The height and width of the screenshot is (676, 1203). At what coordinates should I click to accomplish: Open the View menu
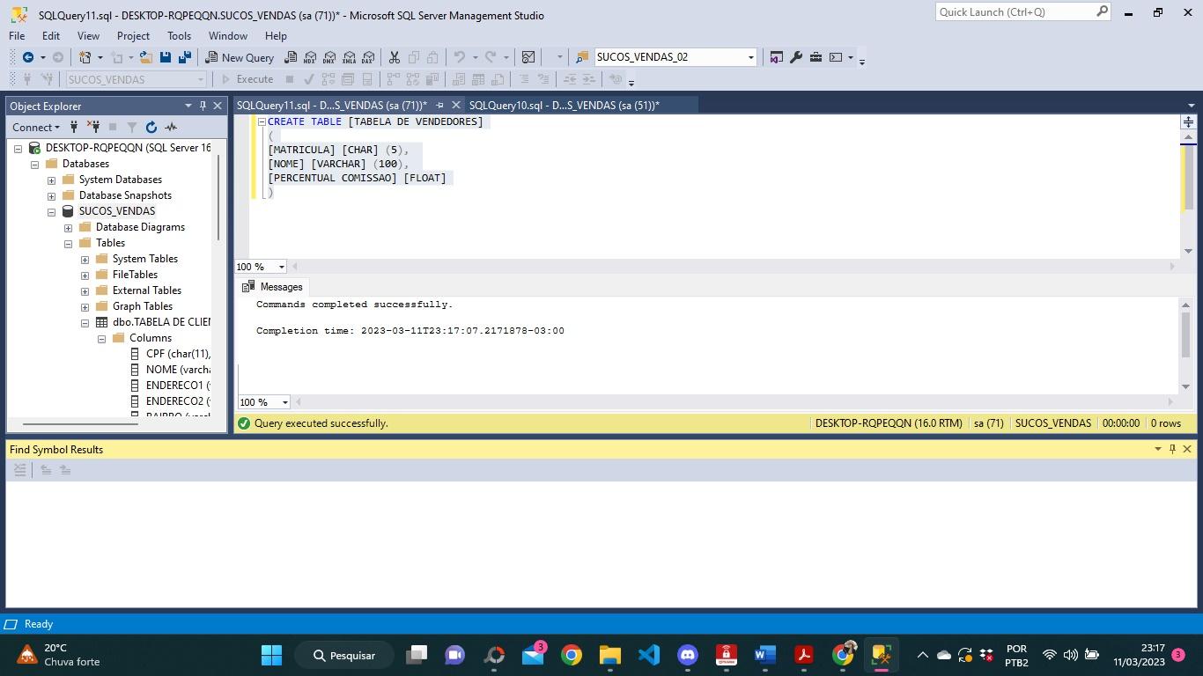click(x=88, y=36)
